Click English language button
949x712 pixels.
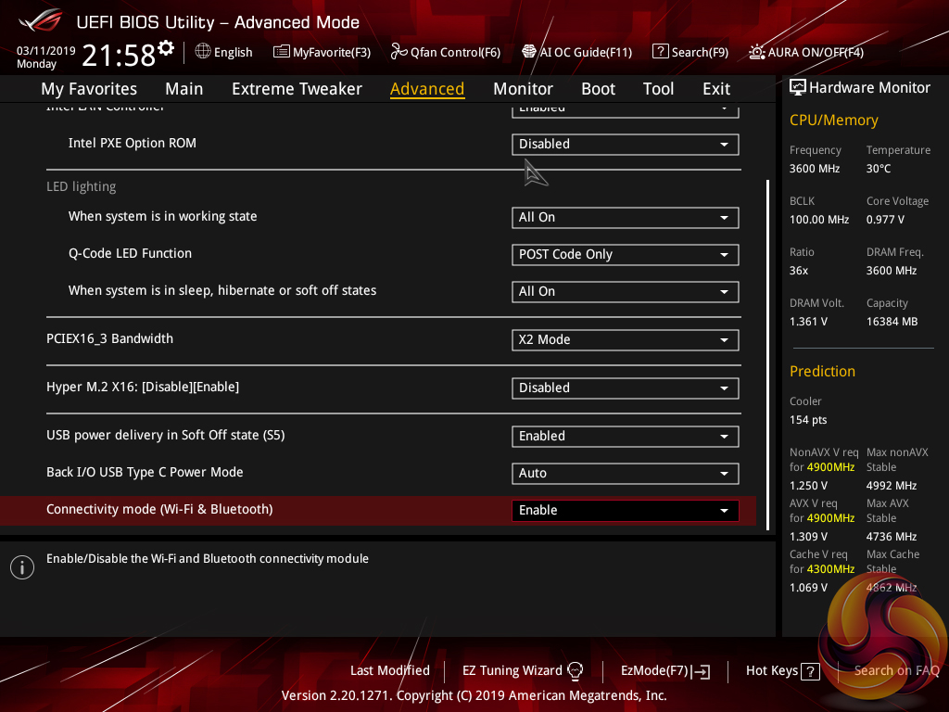224,52
